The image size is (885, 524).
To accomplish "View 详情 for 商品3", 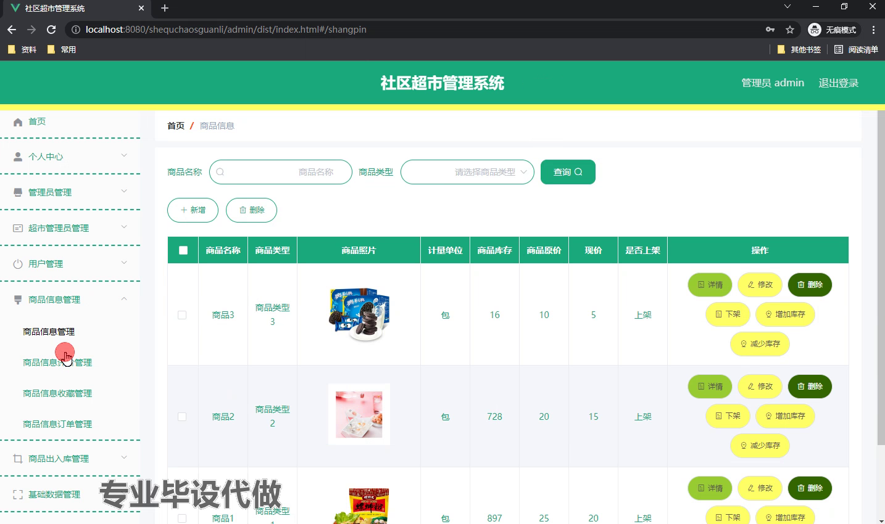I will (x=710, y=285).
